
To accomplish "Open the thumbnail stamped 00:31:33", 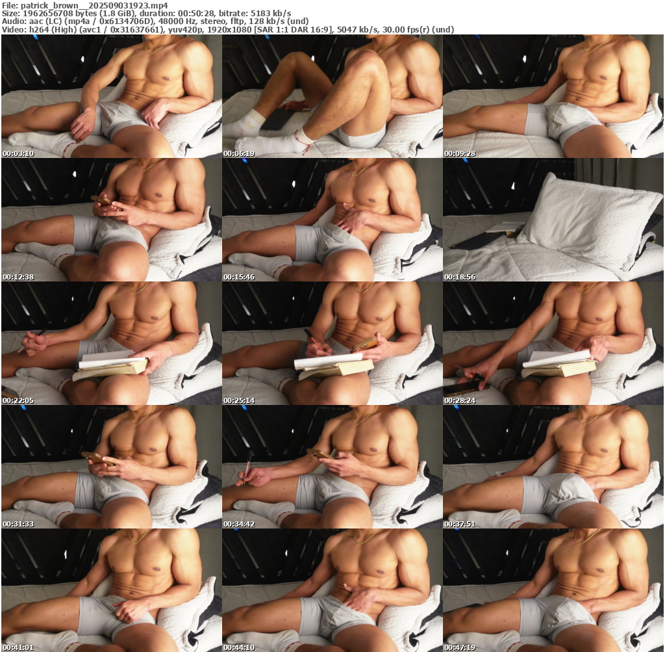I will [112, 467].
